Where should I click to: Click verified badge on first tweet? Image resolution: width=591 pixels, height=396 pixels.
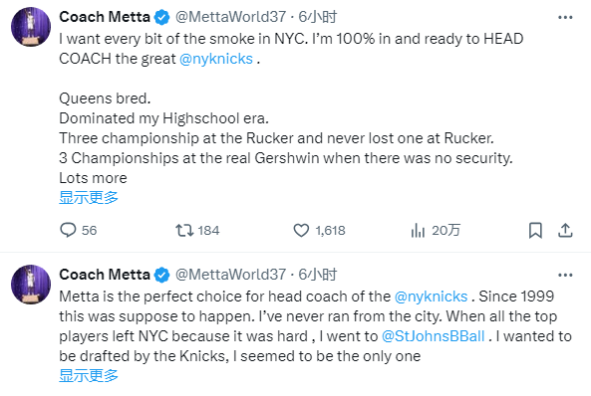coord(162,17)
